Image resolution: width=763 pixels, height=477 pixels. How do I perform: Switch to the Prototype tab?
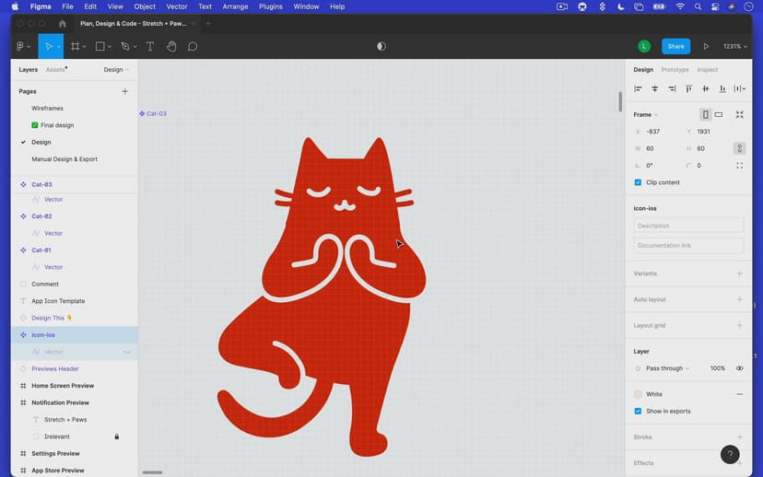(x=675, y=70)
